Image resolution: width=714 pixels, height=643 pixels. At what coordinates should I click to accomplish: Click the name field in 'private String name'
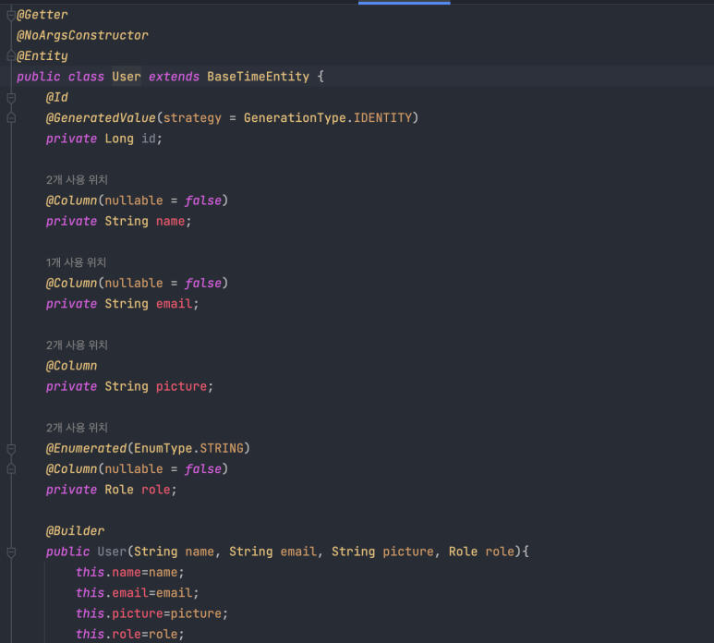tap(170, 222)
